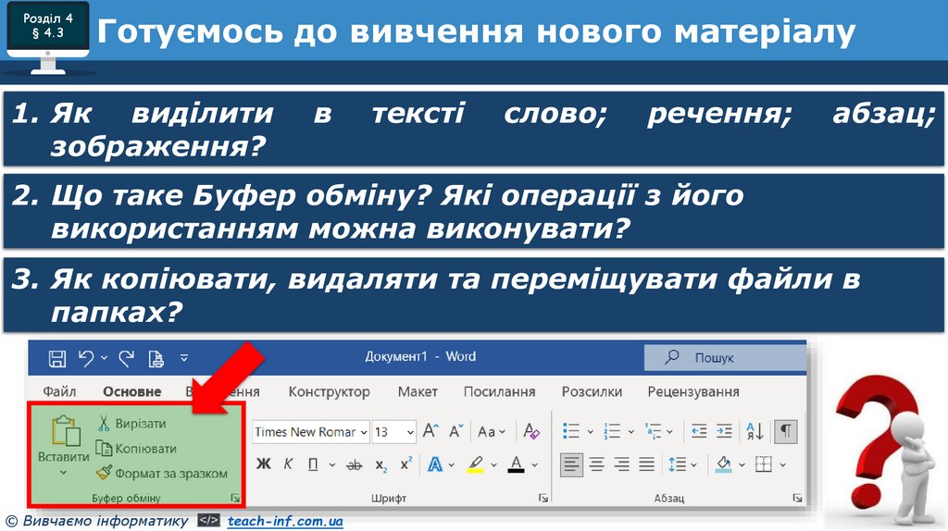Image resolution: width=948 pixels, height=531 pixels.
Task: Click Increase Font Size icon
Action: (430, 431)
